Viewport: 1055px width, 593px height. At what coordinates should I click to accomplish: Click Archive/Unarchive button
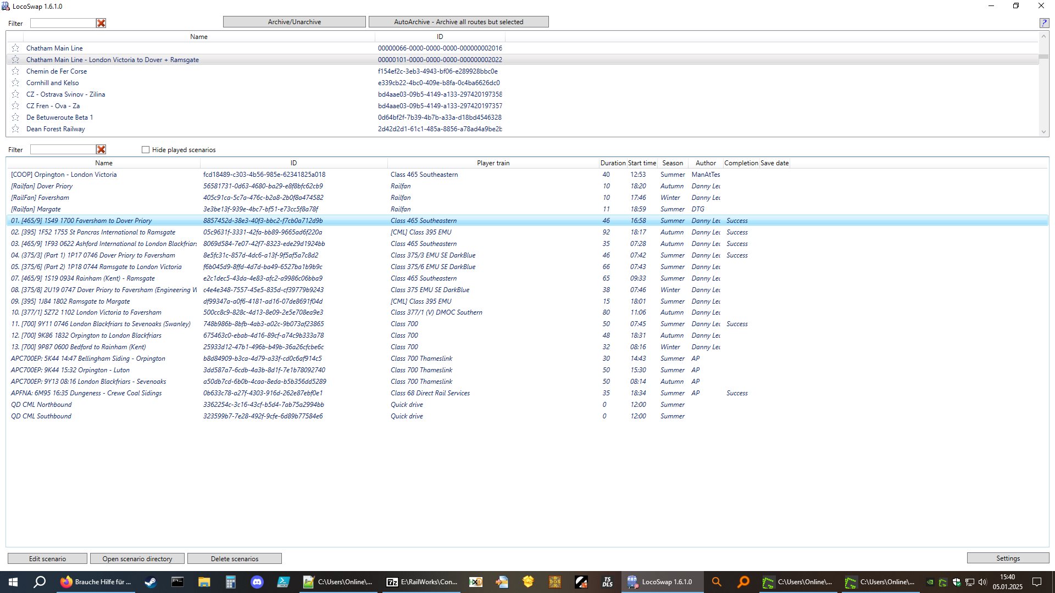(x=295, y=22)
